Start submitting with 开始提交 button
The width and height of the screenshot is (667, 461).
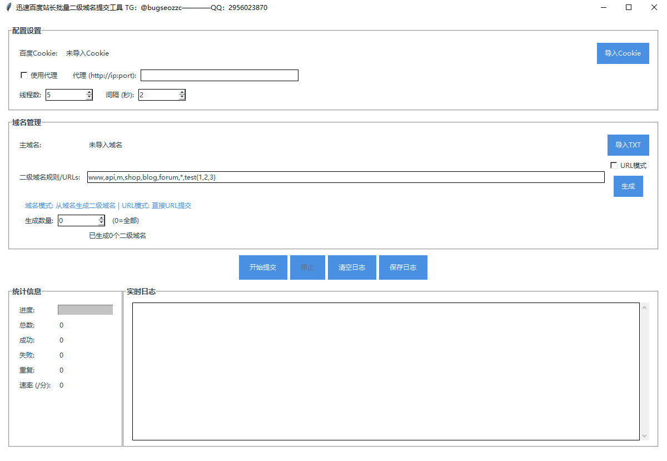click(x=263, y=267)
